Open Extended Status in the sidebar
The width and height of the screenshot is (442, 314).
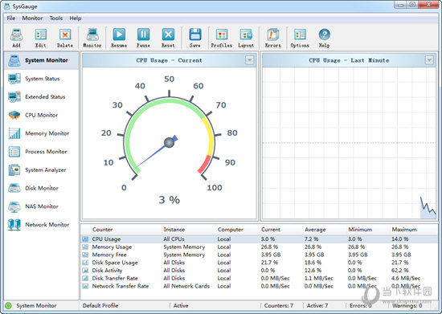[x=42, y=97]
